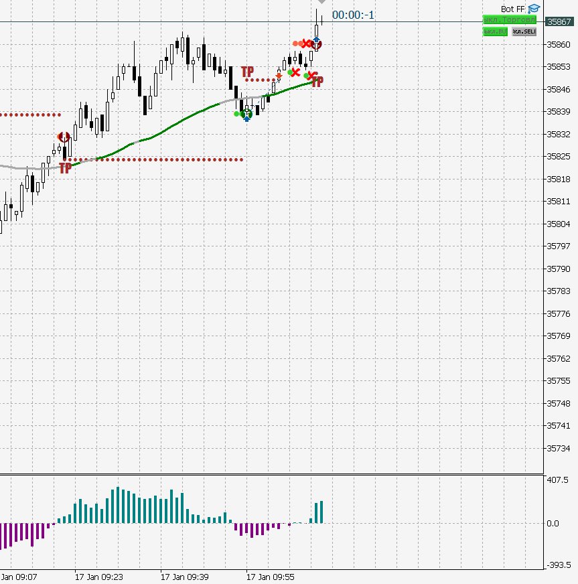This screenshot has height=584, width=578.
Task: Click price axis label 35846
Action: 559,89
